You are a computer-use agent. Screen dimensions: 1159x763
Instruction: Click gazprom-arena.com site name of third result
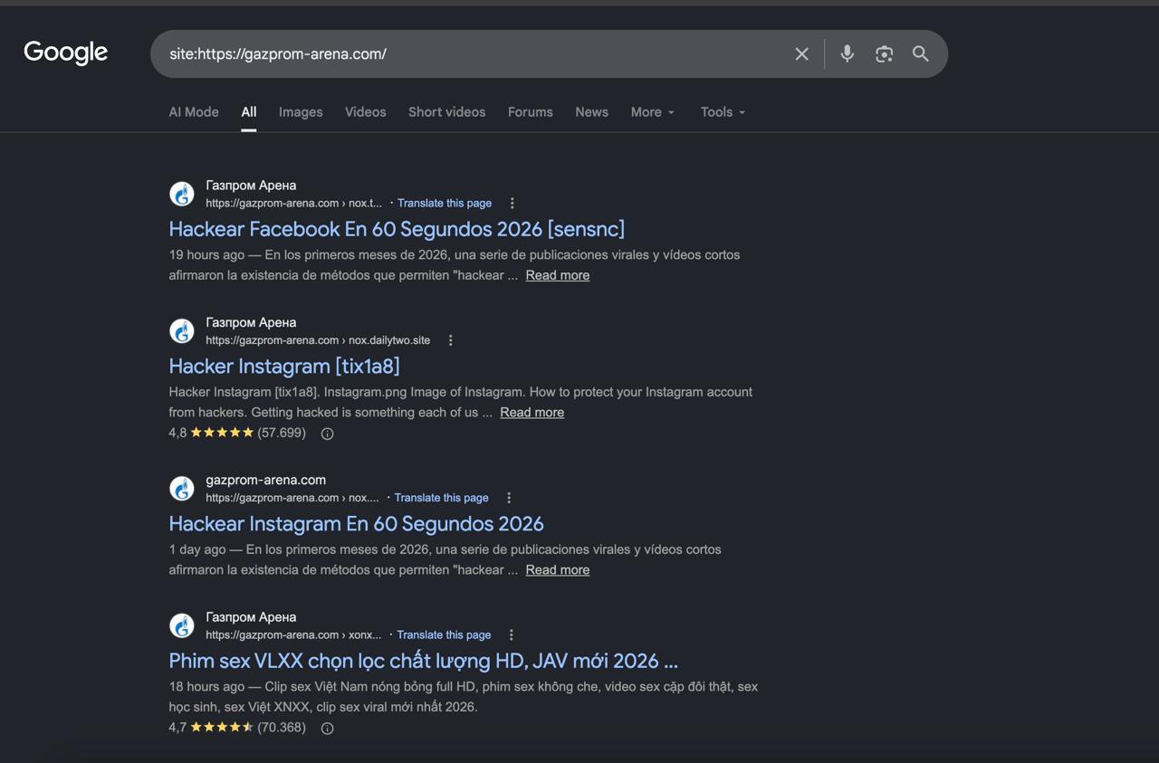(265, 481)
